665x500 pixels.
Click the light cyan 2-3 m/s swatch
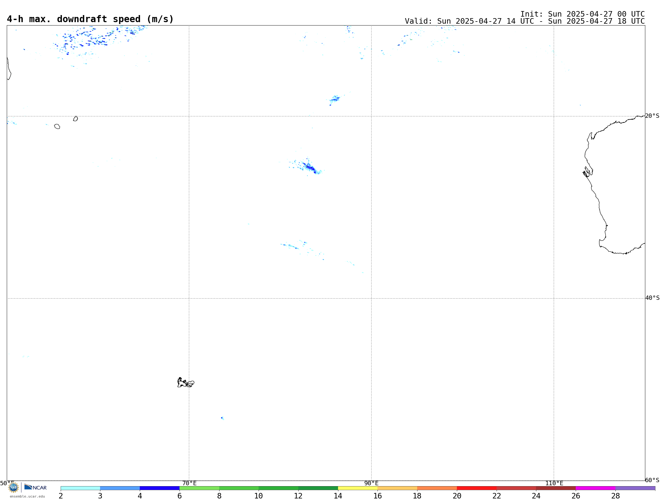[80, 488]
